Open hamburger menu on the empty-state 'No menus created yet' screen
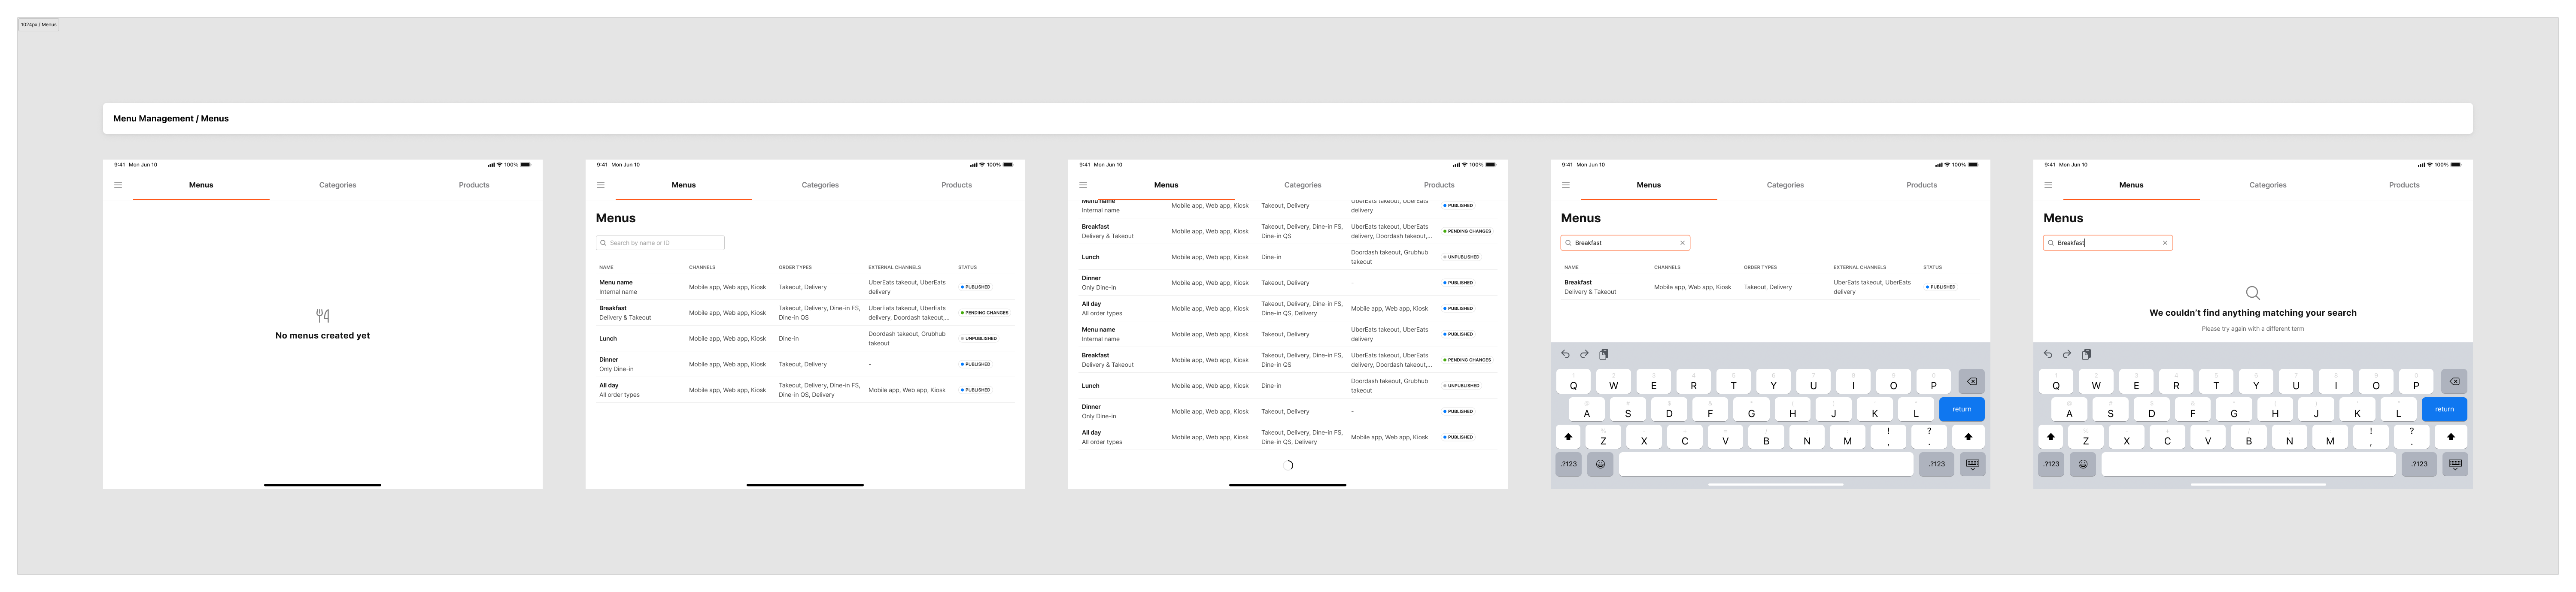The image size is (2576, 592). pos(118,185)
